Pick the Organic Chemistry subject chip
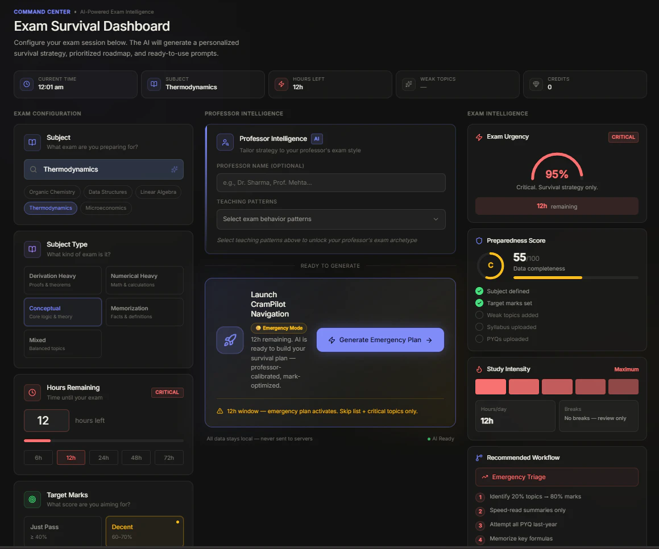The image size is (659, 549). (x=52, y=192)
